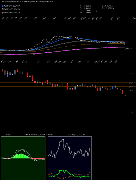Click the 107.15 EMA end label
136x180 pixels.
pos(128,49)
